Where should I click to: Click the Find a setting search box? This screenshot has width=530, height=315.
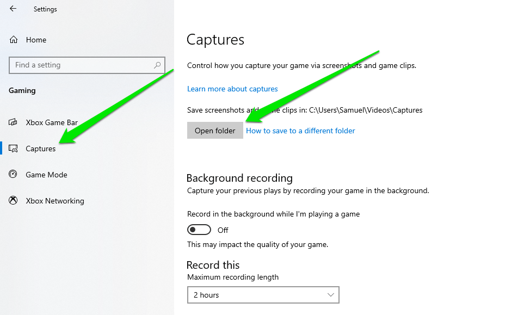82,65
